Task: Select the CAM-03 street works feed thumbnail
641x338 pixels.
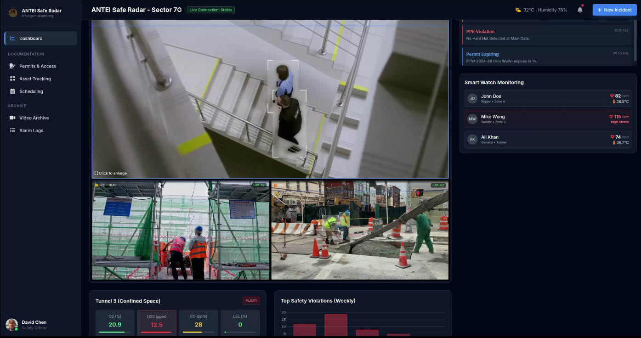Action: pos(360,230)
